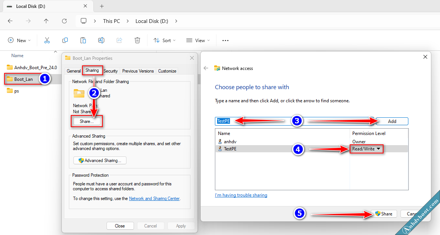Open the Read/Write permission dropdown

click(x=366, y=149)
